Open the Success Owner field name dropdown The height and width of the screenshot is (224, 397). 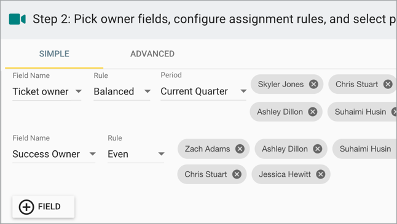54,154
